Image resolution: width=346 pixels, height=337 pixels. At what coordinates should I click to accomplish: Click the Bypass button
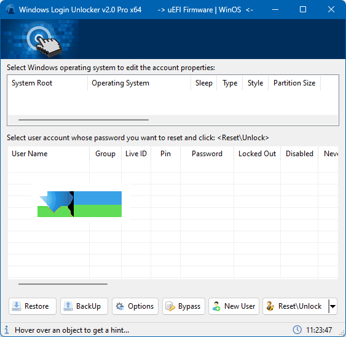point(184,306)
